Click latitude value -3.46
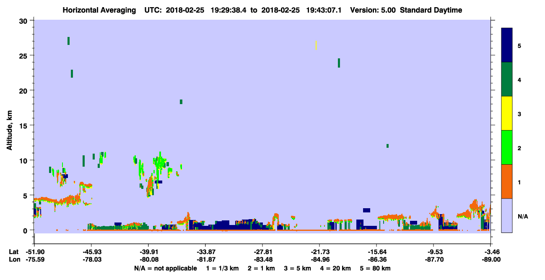Viewport: 545px width, 280px height. click(491, 252)
